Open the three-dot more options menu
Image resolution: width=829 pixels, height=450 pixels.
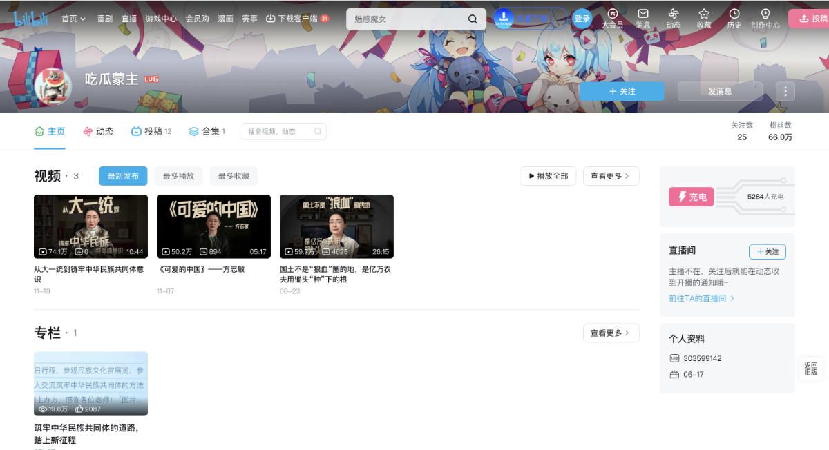pos(785,91)
